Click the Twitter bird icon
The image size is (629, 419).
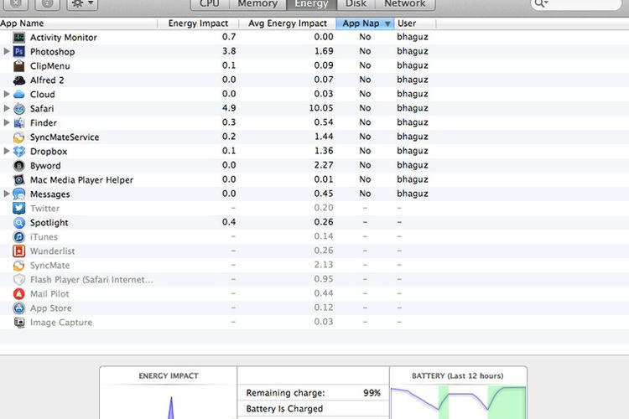click(x=18, y=209)
